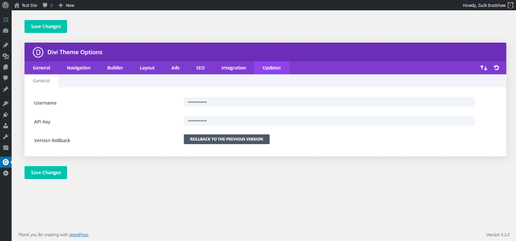The image size is (516, 241).
Task: Open the Comments bubble icon in sidebar
Action: (x=6, y=78)
